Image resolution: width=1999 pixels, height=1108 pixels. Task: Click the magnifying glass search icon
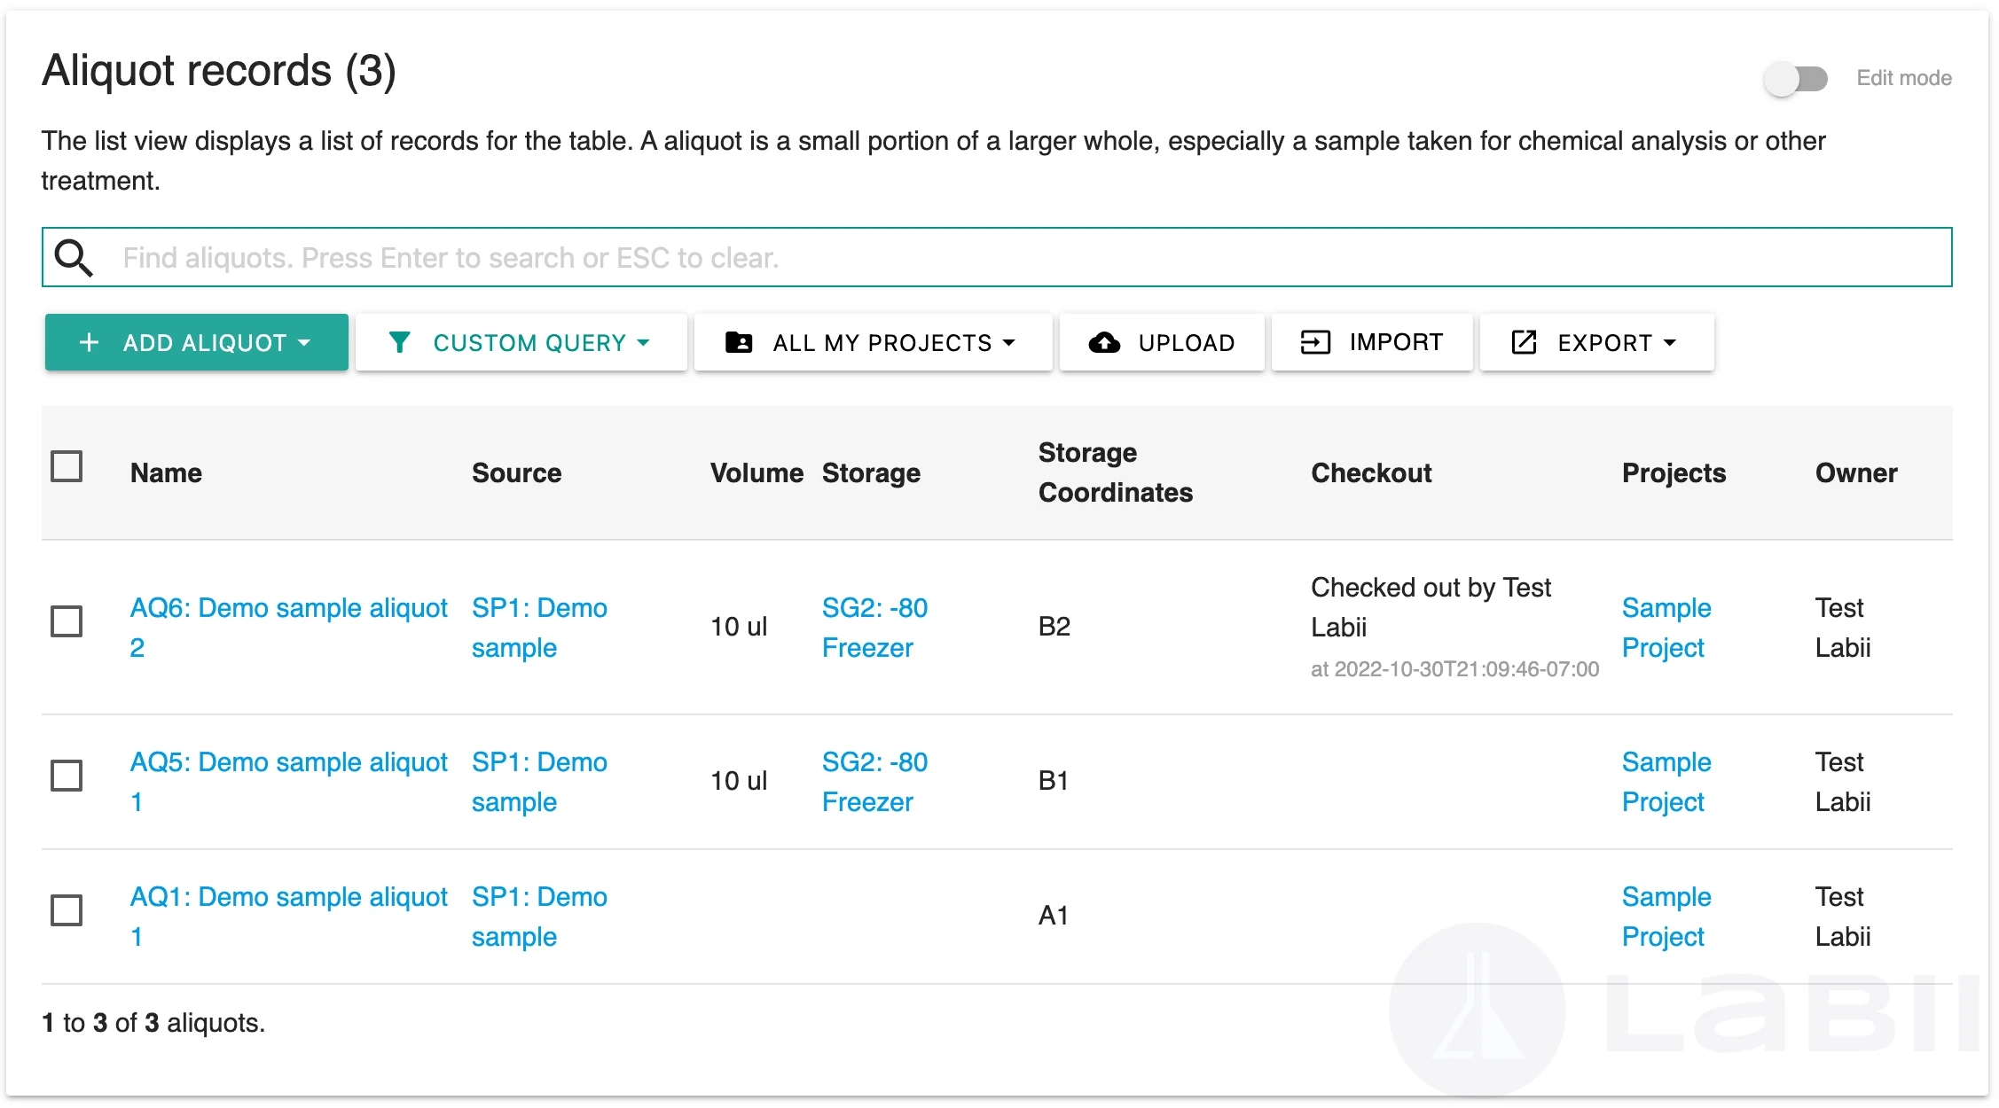pos(74,258)
